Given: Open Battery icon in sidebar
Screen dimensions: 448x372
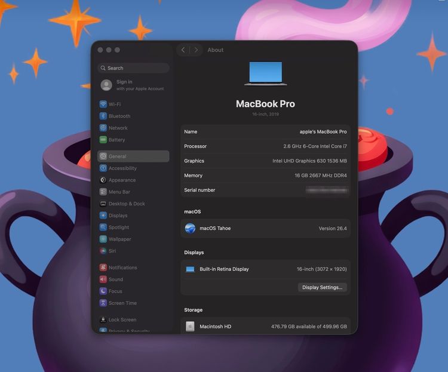Looking at the screenshot, I should coord(103,140).
